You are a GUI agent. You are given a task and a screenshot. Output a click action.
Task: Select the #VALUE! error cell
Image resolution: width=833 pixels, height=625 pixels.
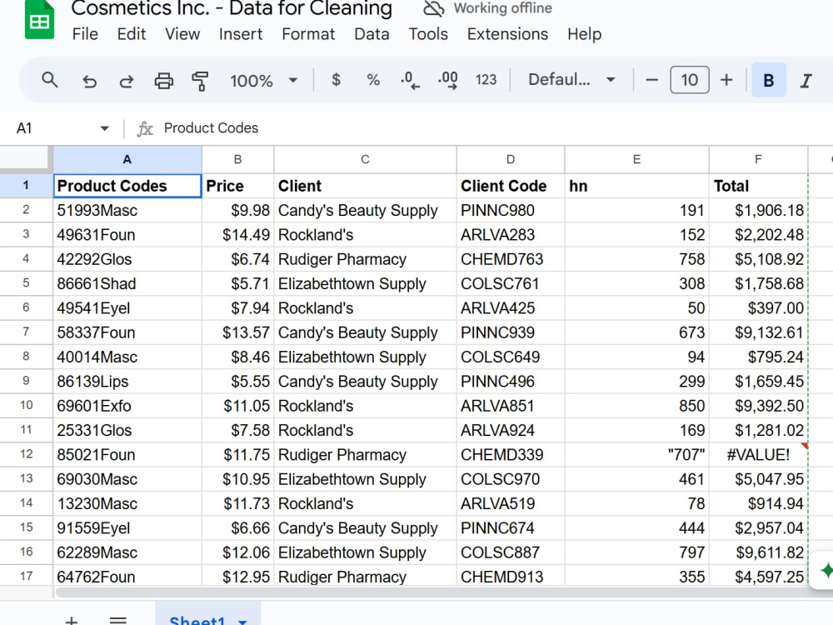(x=758, y=454)
